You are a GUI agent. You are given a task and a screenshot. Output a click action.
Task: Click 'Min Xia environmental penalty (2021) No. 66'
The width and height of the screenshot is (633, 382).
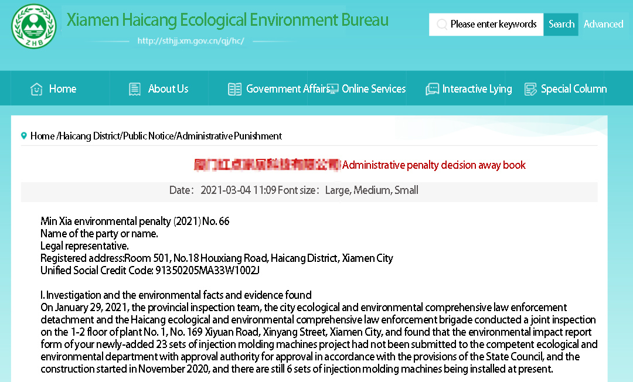(135, 221)
